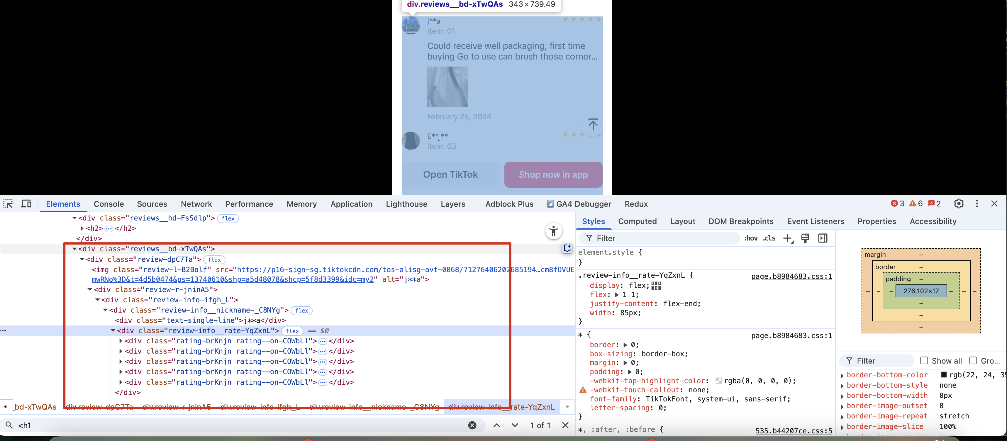Toggle the :hov element state button

point(751,238)
